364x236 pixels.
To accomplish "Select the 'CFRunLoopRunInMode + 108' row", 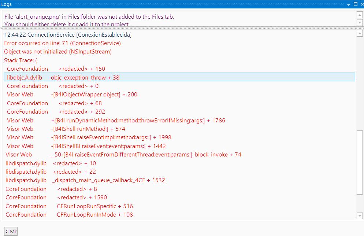I will (179, 215).
